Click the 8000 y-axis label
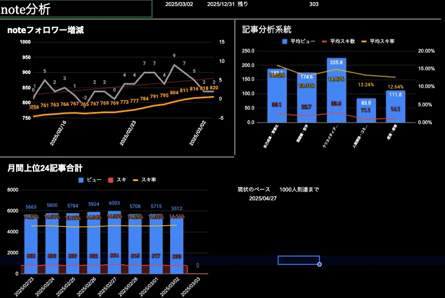This screenshot has width=445, height=298. (x=13, y=190)
